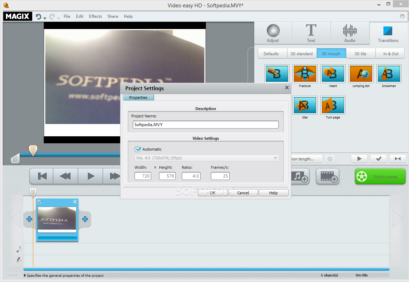
Task: Switch to the In & Out tab
Action: pos(390,54)
